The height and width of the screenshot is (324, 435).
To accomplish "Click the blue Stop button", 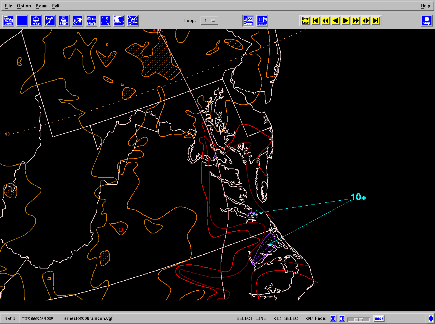I will click(x=427, y=21).
